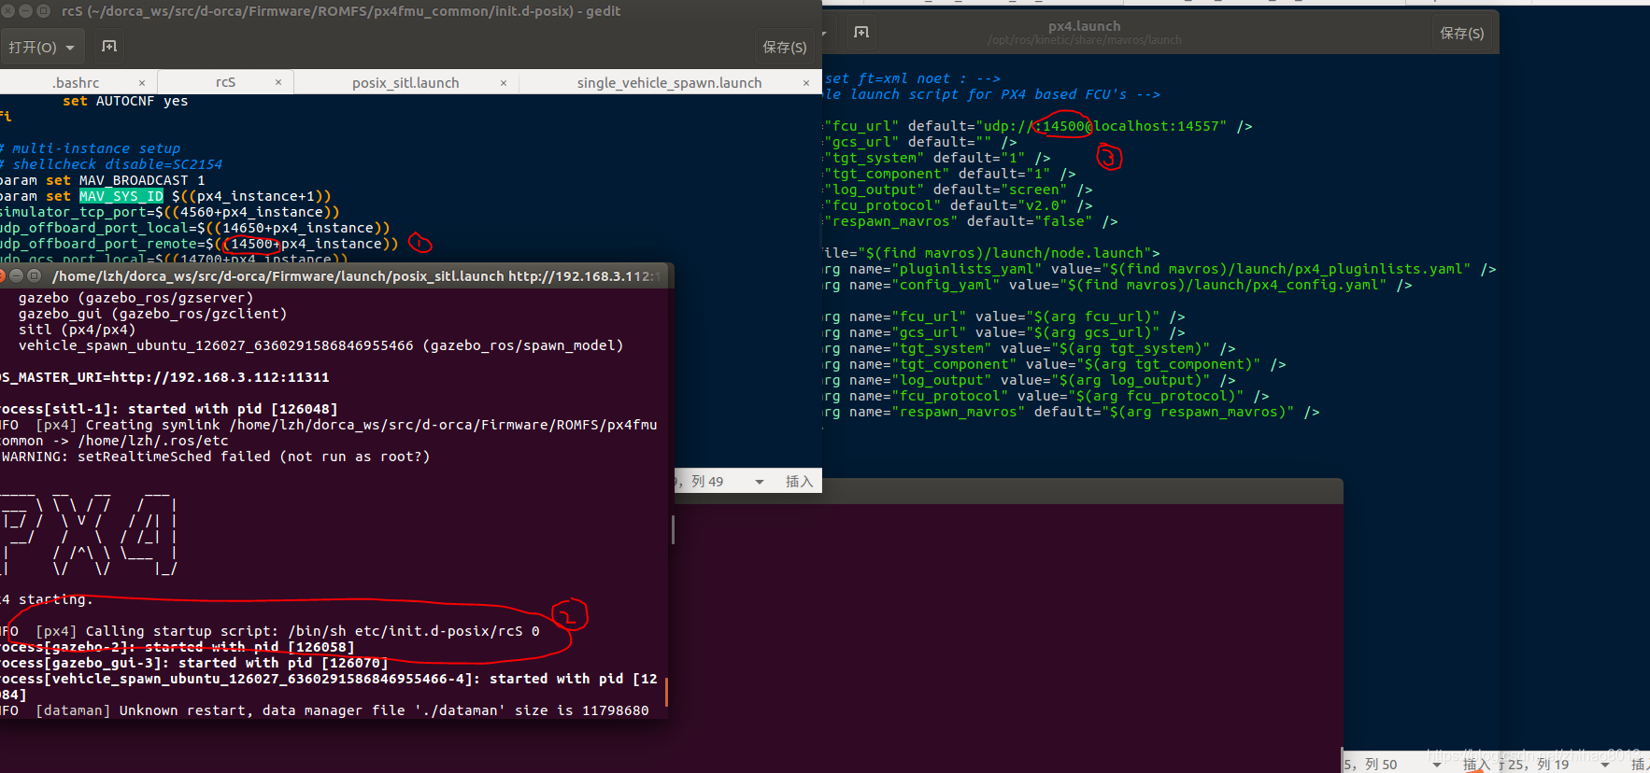This screenshot has width=1650, height=773.
Task: Open dropdown arrow beside 列 19 status
Action: click(1605, 765)
